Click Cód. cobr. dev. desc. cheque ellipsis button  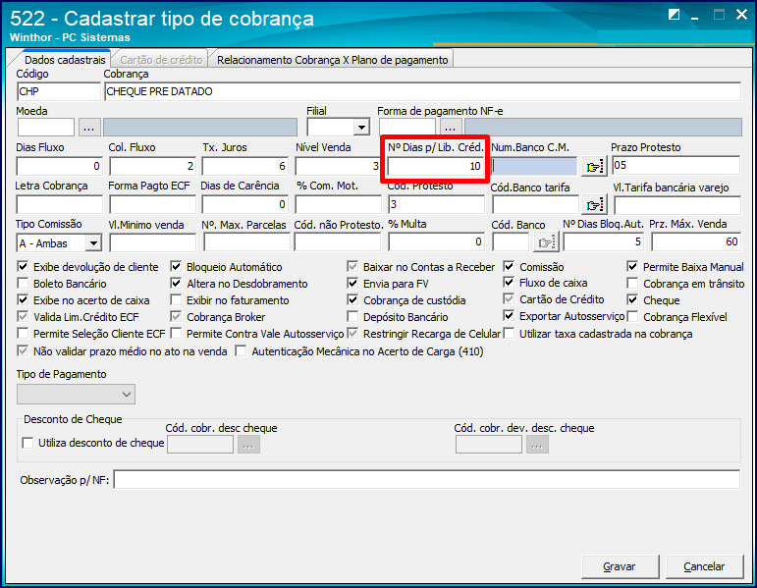(537, 445)
